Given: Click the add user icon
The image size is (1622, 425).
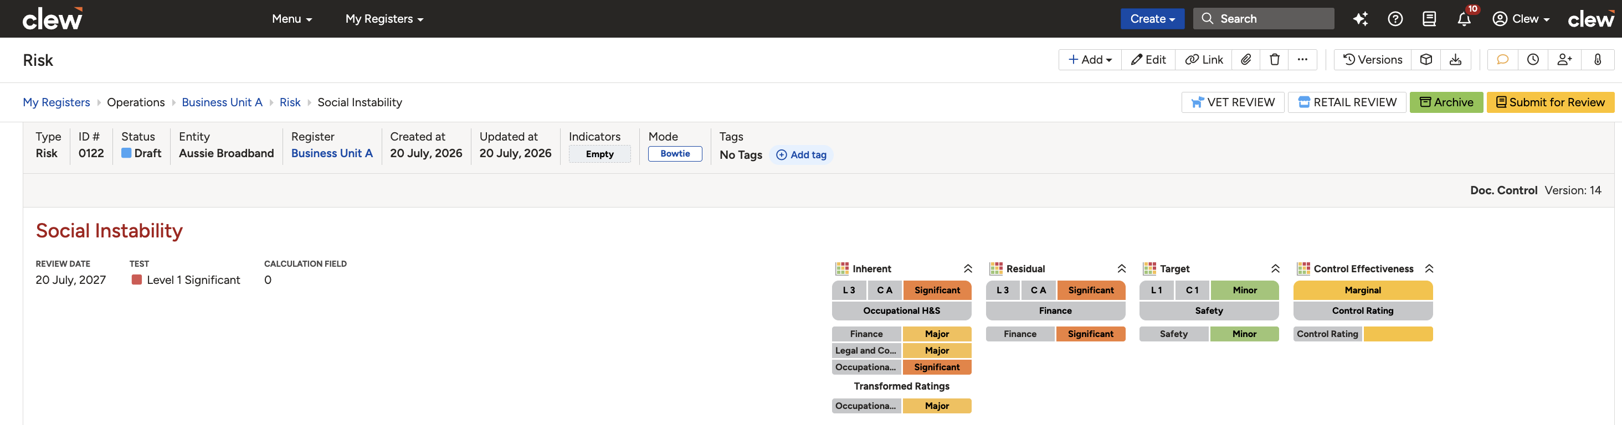Looking at the screenshot, I should click(x=1564, y=60).
